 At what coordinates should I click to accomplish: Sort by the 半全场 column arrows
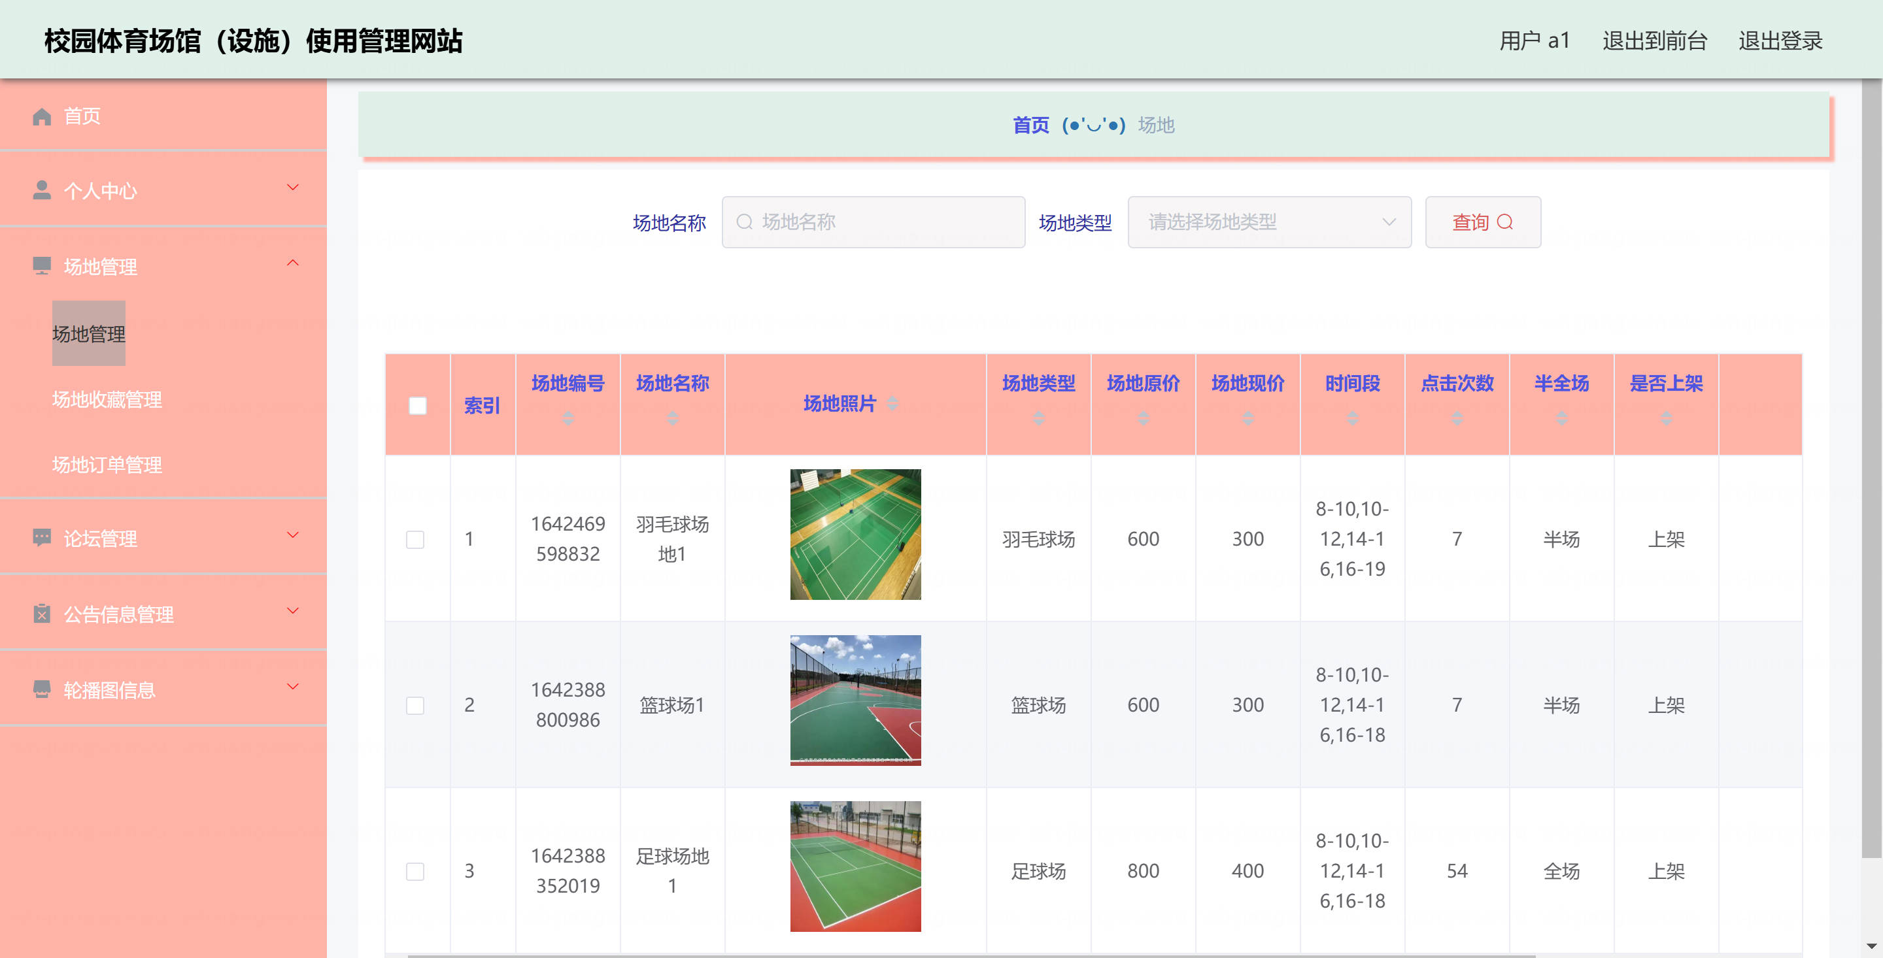coord(1561,418)
